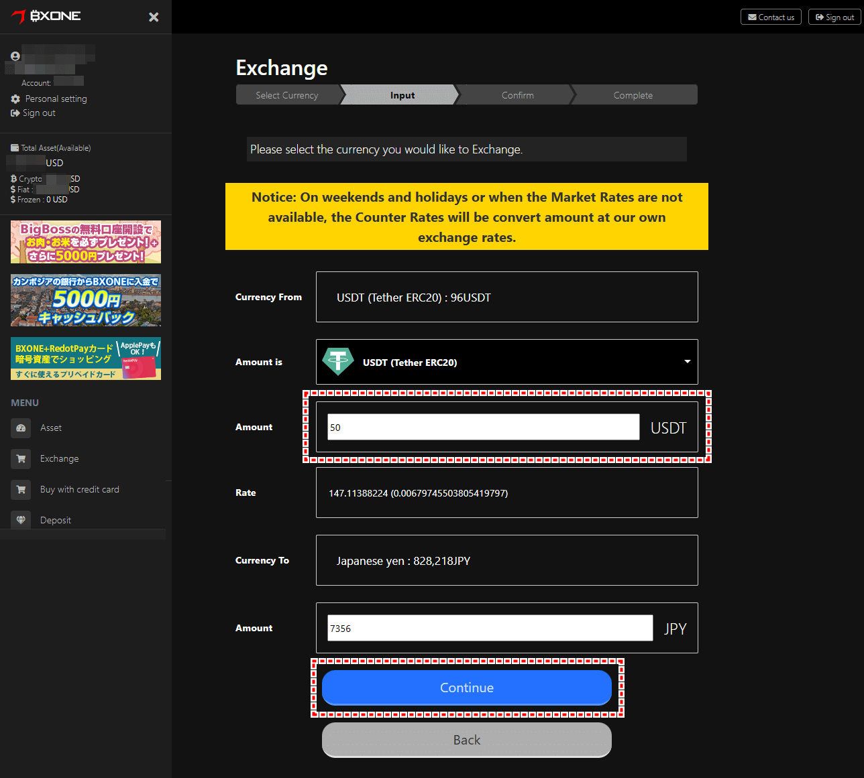Click the top-right Sign out button
The width and height of the screenshot is (864, 778).
coord(834,17)
